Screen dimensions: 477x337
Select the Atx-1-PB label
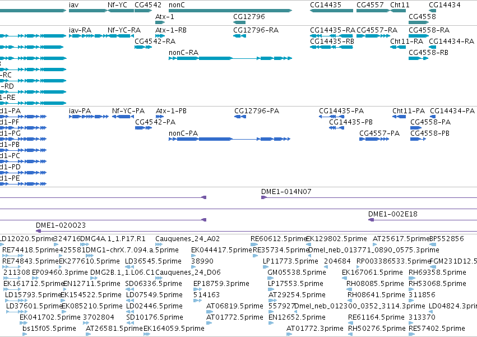[x=171, y=111]
